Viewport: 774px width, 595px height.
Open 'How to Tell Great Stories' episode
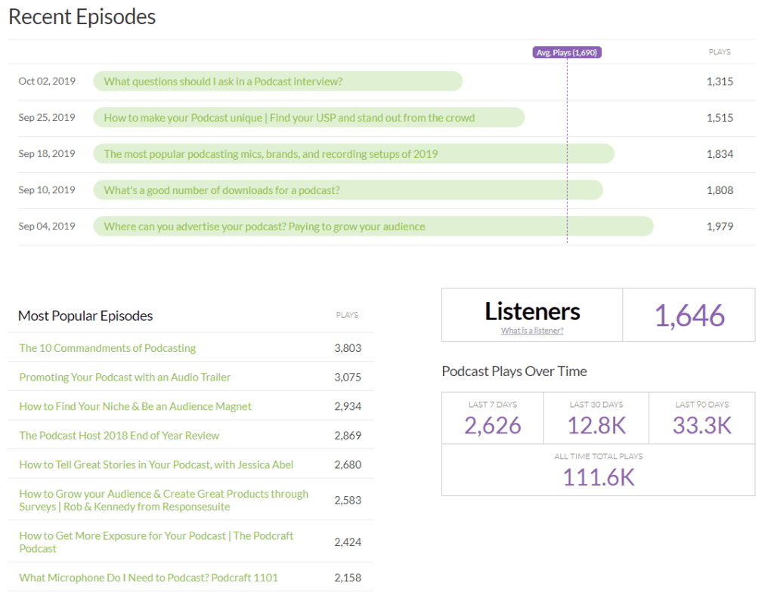pos(156,464)
